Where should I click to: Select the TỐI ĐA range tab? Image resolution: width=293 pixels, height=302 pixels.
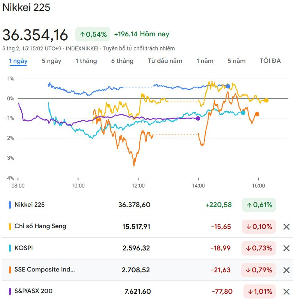270,61
